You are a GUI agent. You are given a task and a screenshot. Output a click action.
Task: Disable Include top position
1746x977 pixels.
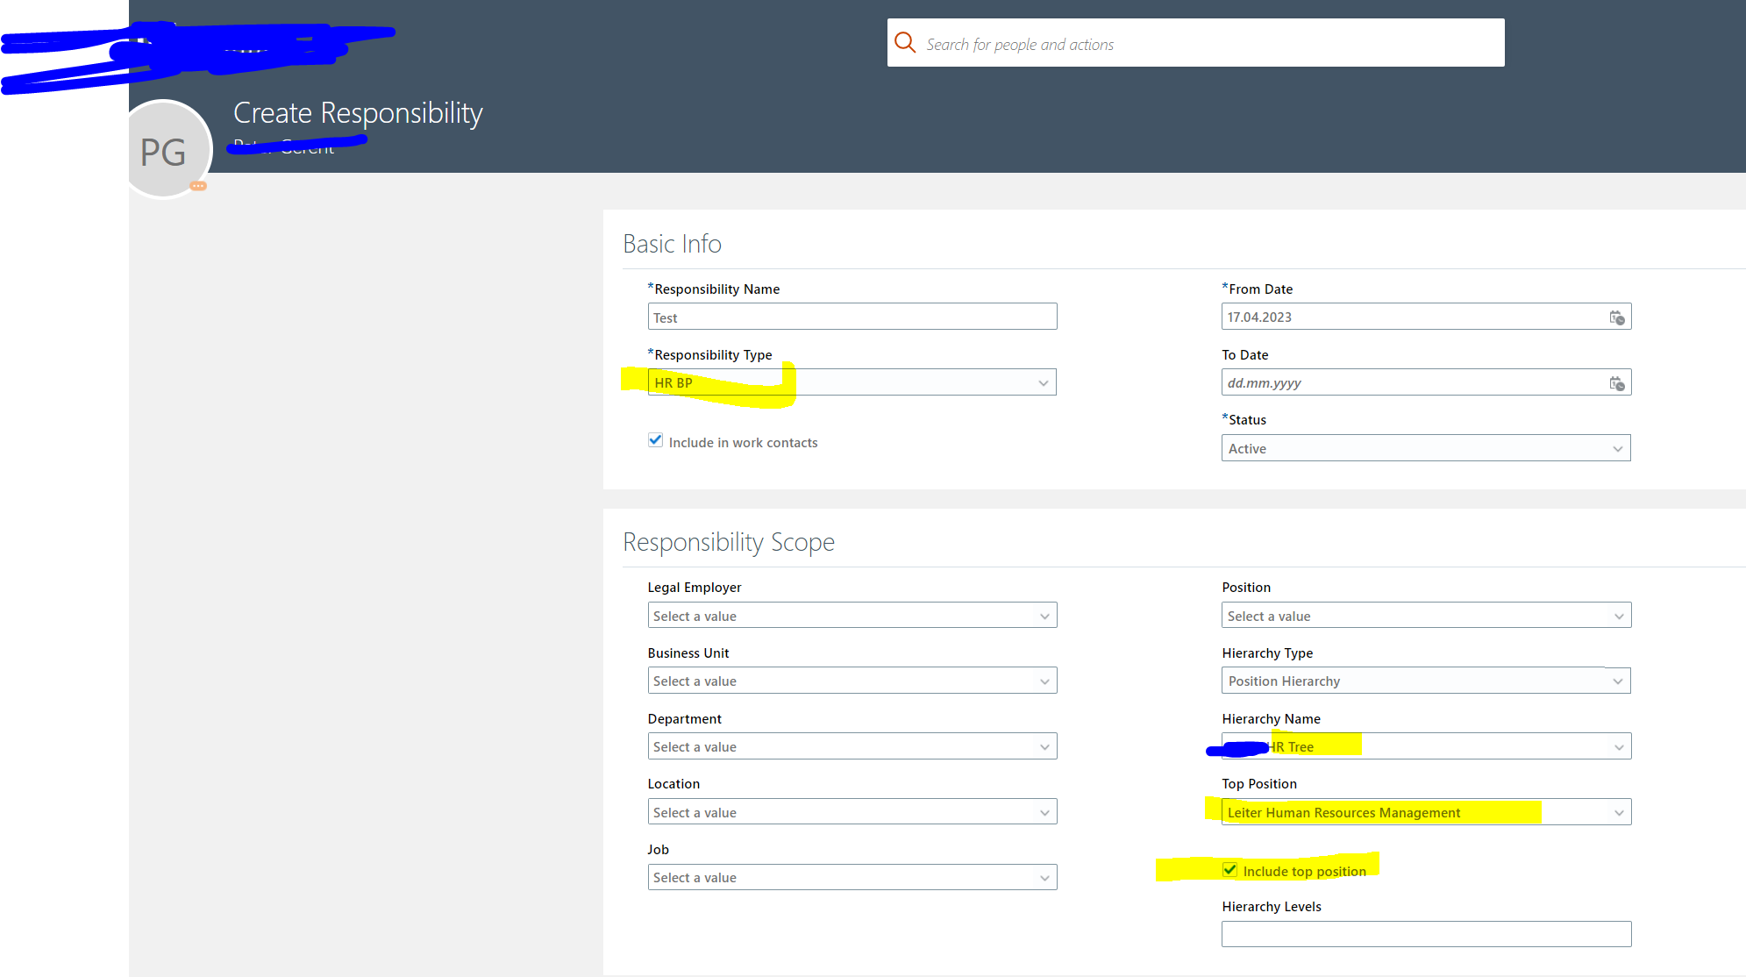(x=1230, y=870)
